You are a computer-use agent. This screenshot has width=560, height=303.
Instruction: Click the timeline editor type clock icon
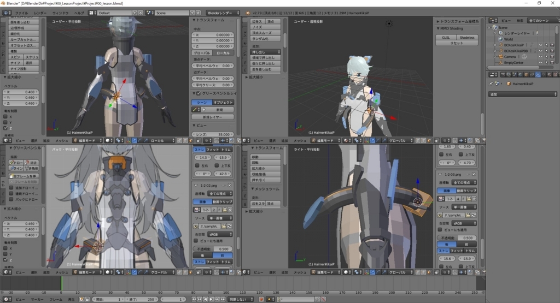pos(7,299)
